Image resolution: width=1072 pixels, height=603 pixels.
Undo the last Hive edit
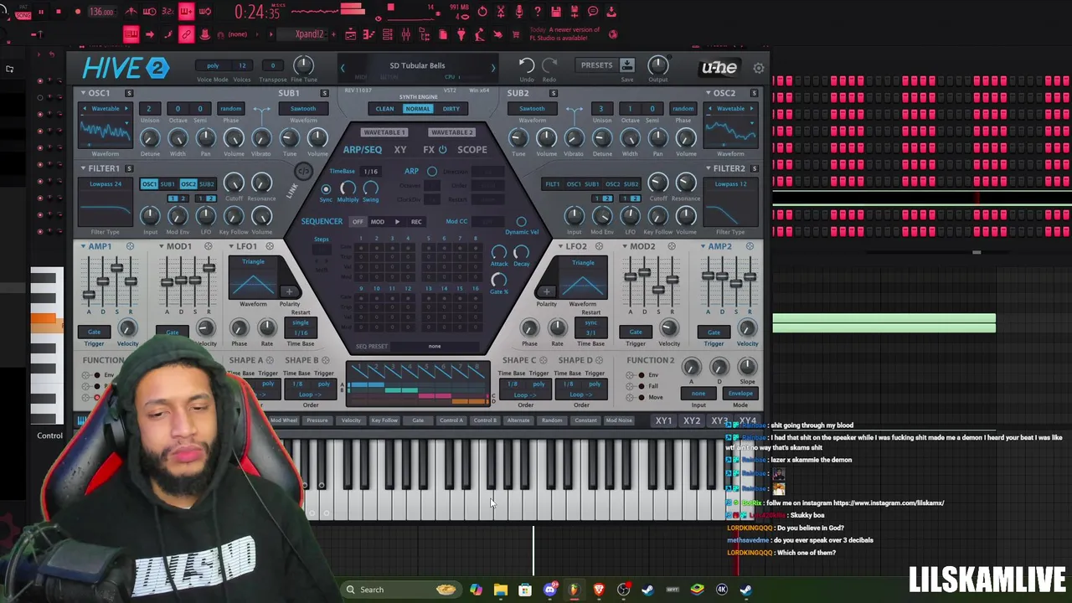tap(527, 65)
